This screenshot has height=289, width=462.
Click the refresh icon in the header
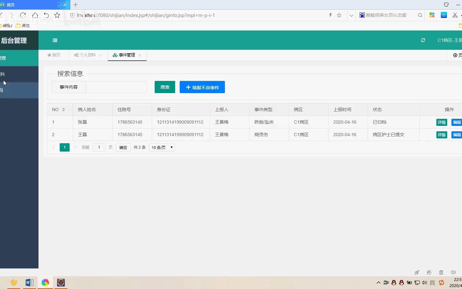point(423,40)
